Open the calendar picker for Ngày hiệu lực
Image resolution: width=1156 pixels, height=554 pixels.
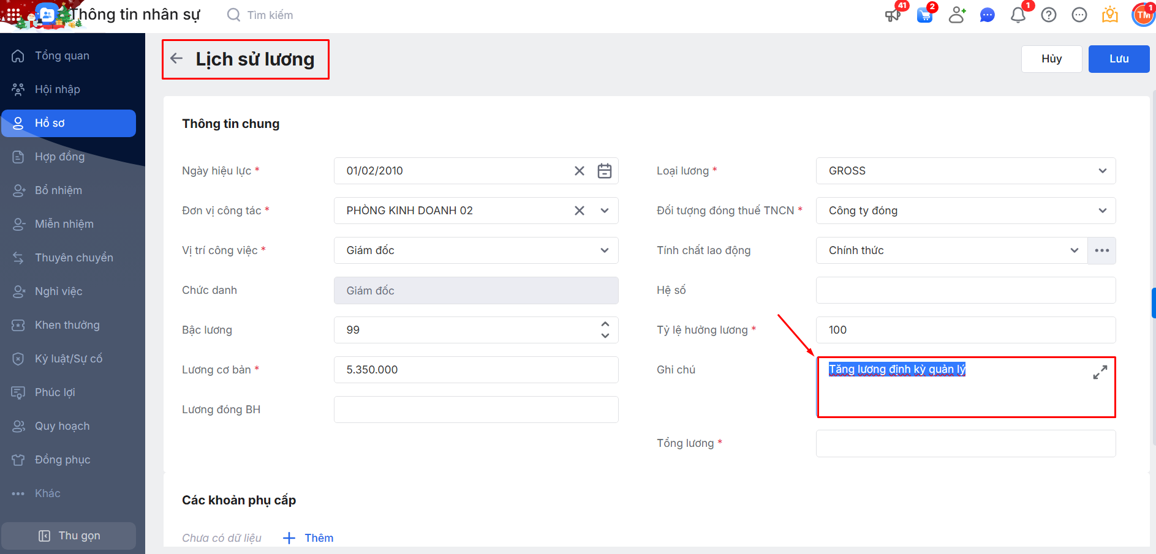point(604,171)
